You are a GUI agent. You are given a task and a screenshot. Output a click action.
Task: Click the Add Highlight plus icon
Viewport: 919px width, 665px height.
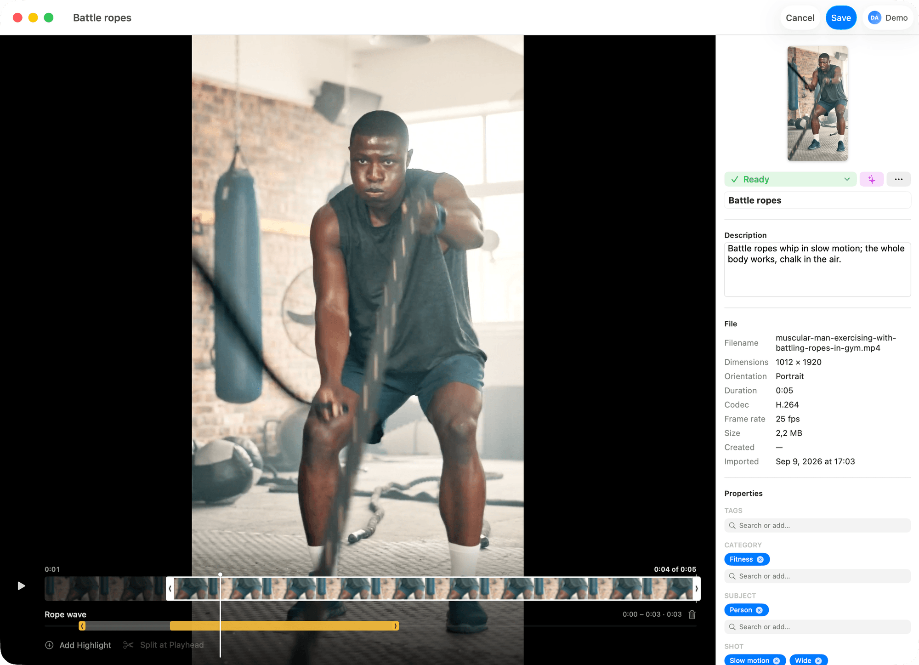coord(49,645)
